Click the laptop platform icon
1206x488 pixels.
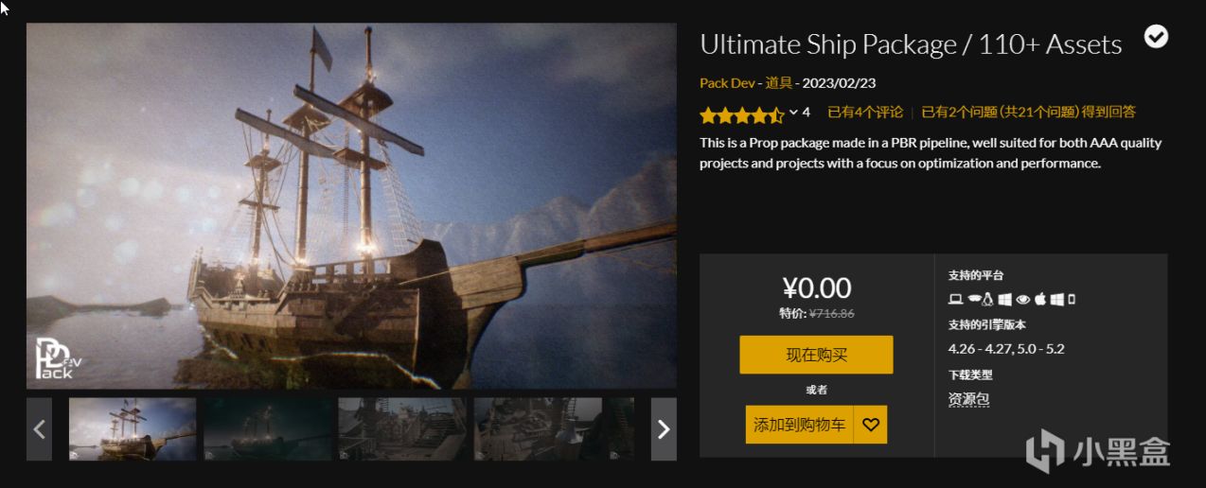(x=955, y=300)
